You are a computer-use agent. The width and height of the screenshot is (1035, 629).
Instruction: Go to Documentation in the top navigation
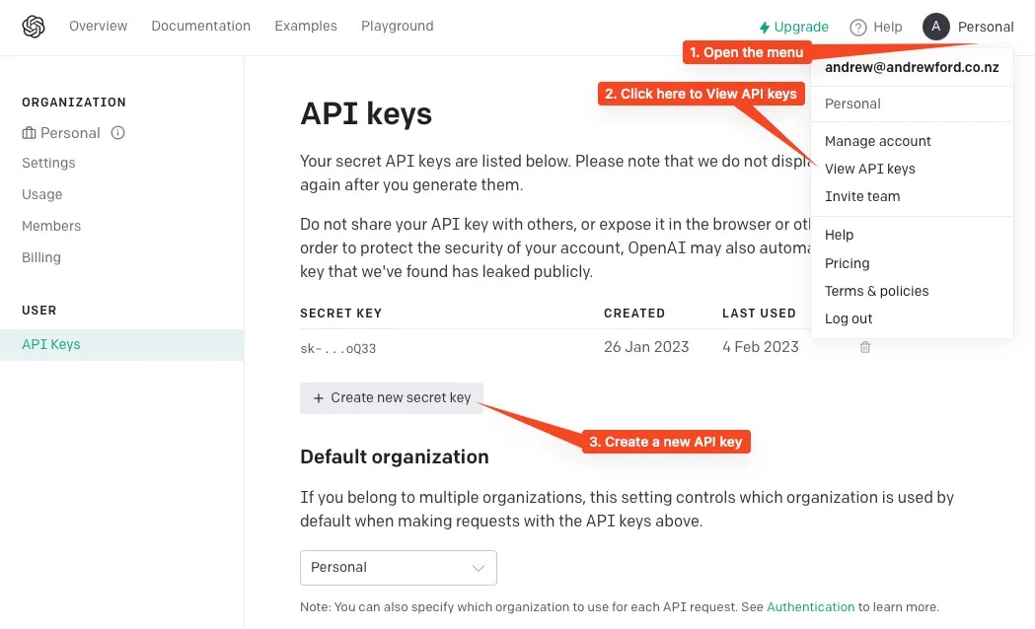(x=200, y=26)
